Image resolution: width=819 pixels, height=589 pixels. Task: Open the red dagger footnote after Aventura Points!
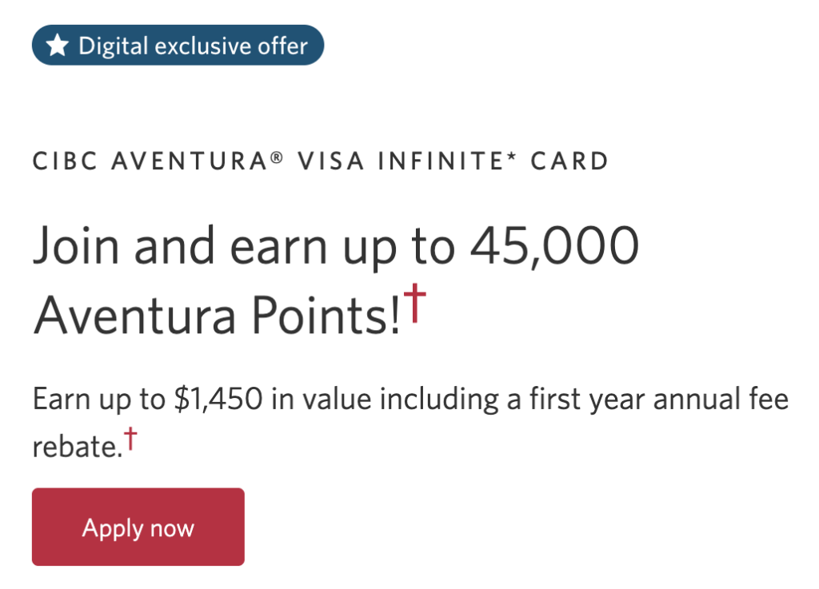[x=415, y=303]
